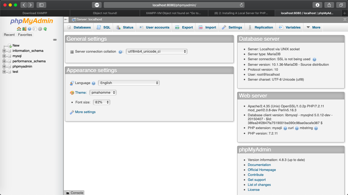Click the collapse navigation arrow left of Server breadcrumb
This screenshot has height=195, width=348.
(x=66, y=20)
